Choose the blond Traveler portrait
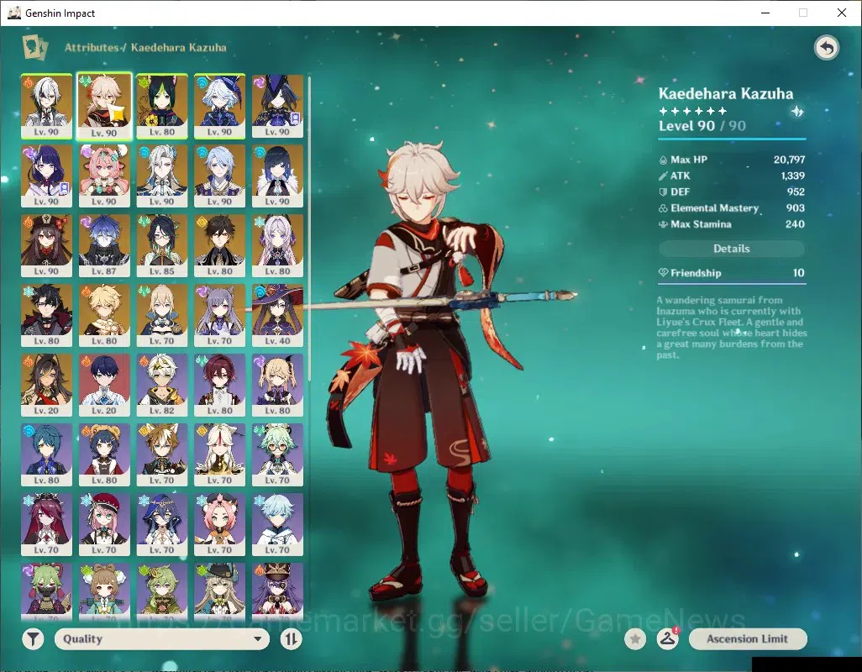 point(104,315)
